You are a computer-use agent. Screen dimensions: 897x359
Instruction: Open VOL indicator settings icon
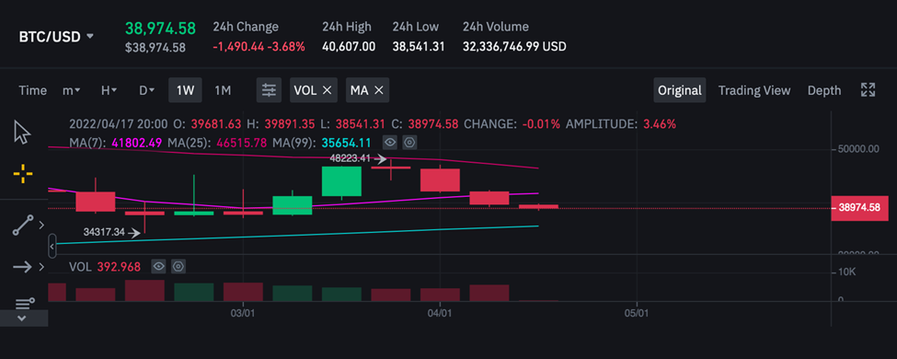tap(178, 266)
